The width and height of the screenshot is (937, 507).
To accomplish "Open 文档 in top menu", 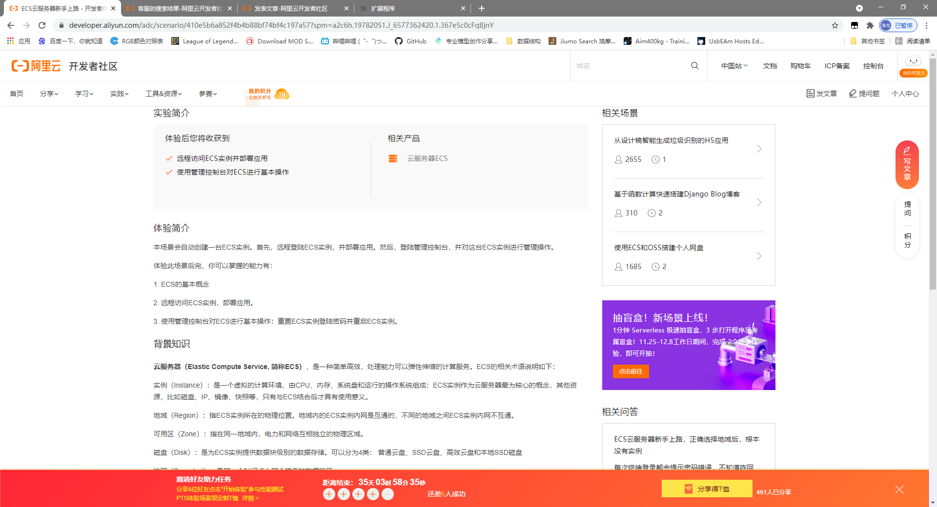I will pyautogui.click(x=770, y=66).
